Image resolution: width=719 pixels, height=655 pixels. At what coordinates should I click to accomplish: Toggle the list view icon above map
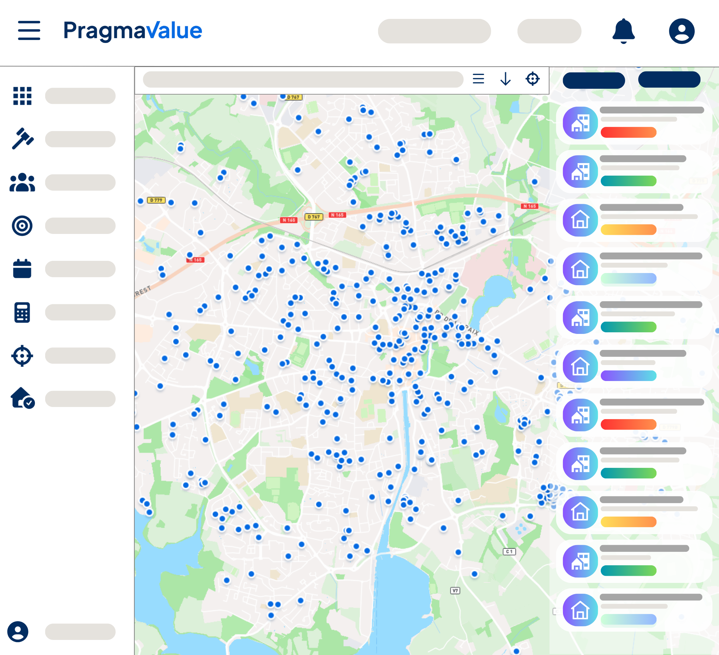tap(478, 79)
